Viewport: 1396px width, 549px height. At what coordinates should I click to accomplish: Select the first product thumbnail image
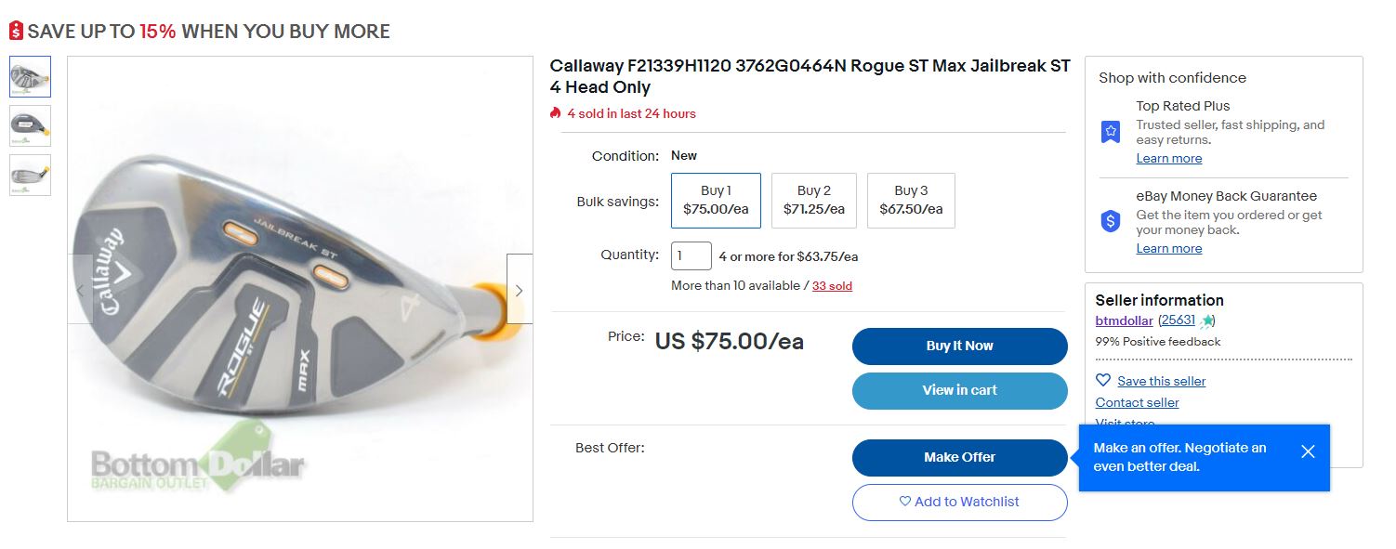[x=31, y=77]
